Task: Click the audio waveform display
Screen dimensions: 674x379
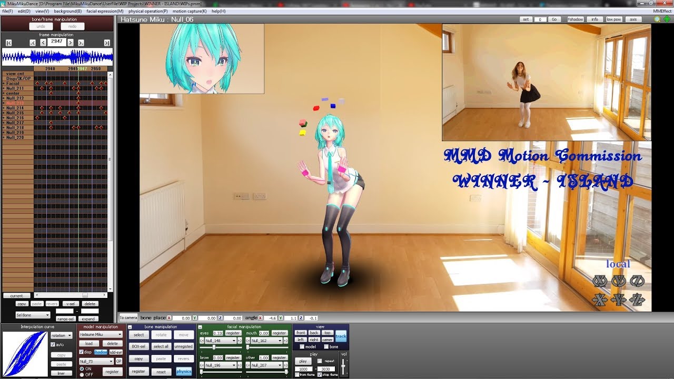Action: point(57,57)
